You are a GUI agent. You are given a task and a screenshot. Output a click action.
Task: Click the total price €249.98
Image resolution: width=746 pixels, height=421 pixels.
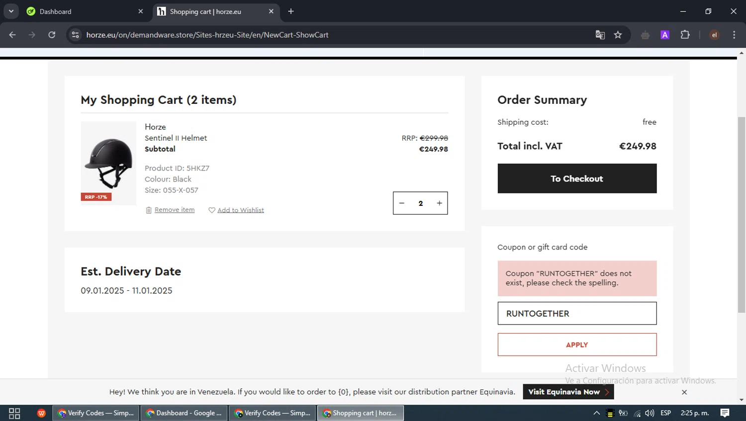click(638, 146)
